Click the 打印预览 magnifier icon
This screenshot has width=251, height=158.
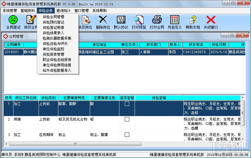(x=139, y=20)
